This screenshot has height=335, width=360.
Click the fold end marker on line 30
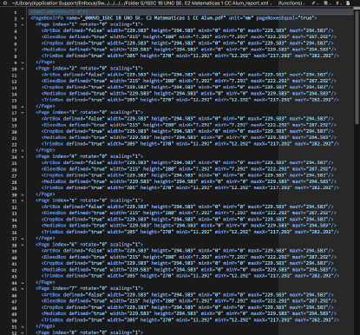click(23, 194)
